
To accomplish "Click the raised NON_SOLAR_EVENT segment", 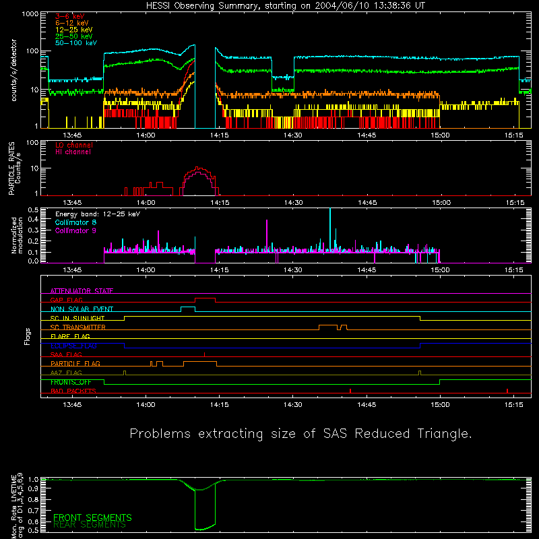I will 188,307.
